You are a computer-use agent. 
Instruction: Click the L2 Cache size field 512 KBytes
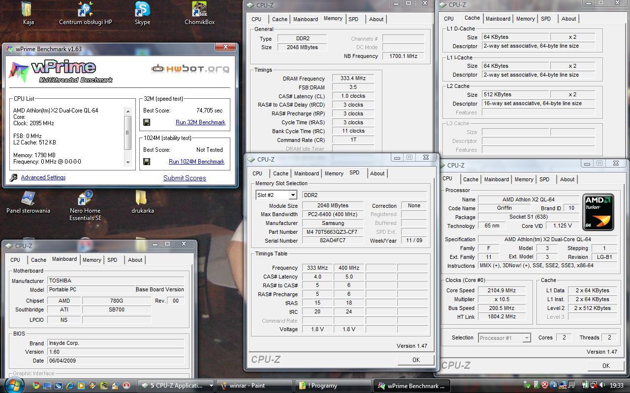pyautogui.click(x=515, y=94)
